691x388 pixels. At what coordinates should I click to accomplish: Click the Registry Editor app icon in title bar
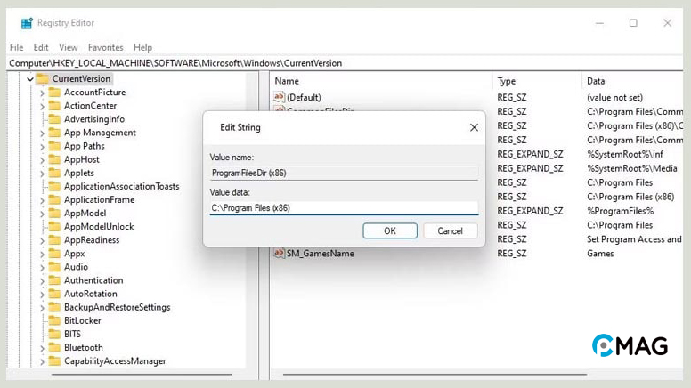pos(27,23)
